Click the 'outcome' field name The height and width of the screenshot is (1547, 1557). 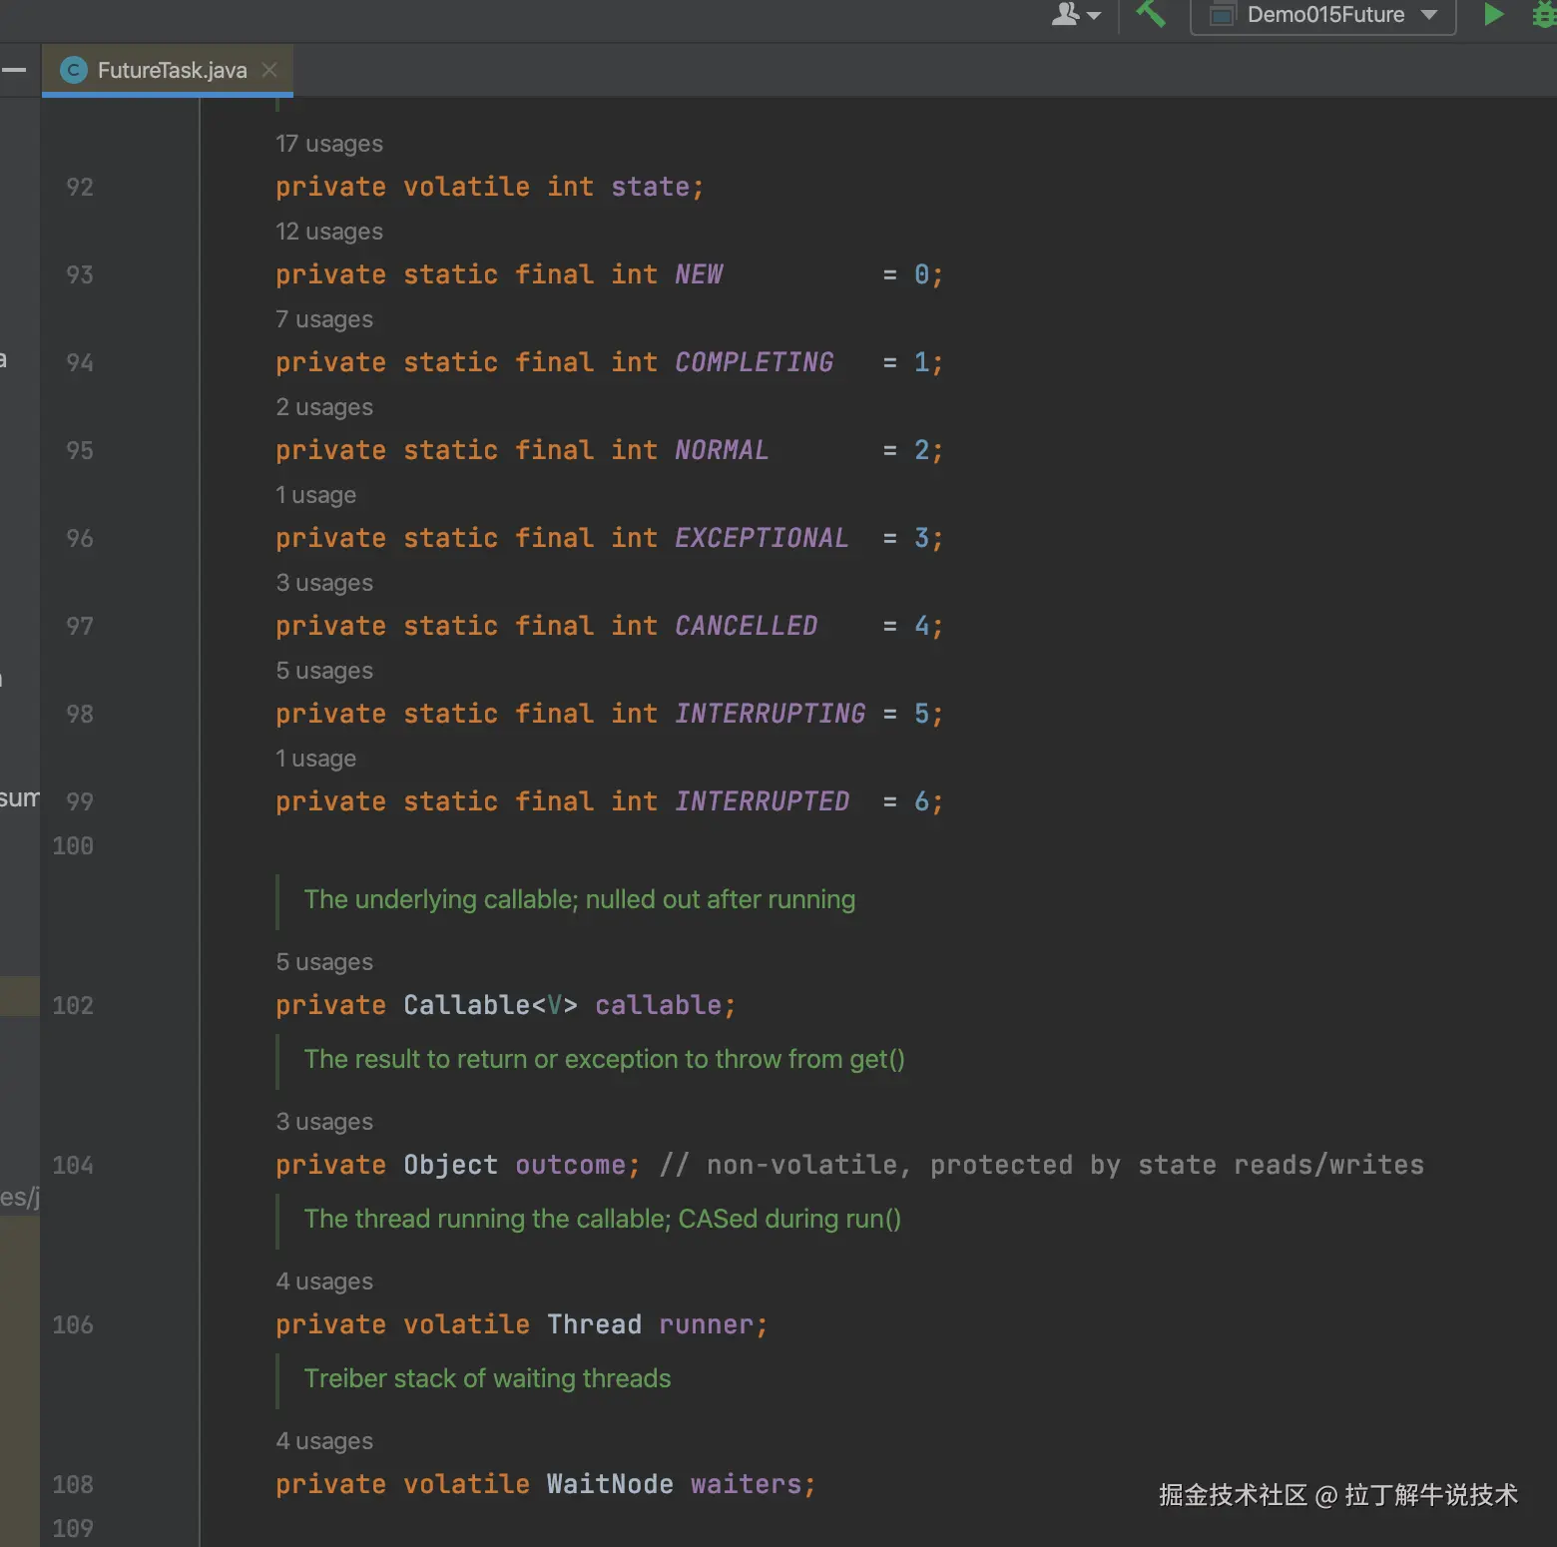pos(570,1165)
